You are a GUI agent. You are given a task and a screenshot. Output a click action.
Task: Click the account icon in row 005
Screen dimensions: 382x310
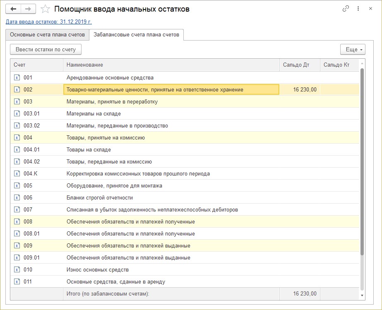click(17, 185)
